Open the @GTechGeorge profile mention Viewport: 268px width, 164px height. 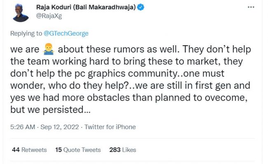pyautogui.click(x=66, y=33)
